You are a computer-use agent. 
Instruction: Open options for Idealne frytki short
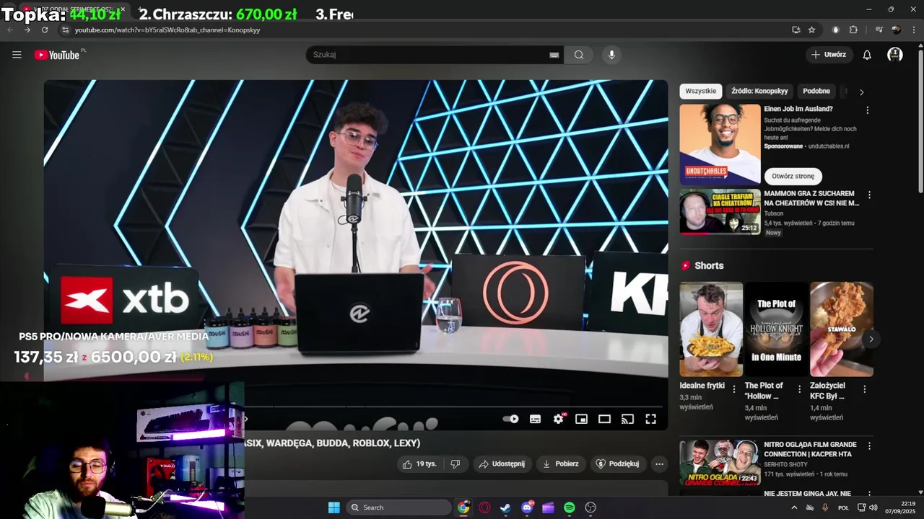[x=734, y=389]
